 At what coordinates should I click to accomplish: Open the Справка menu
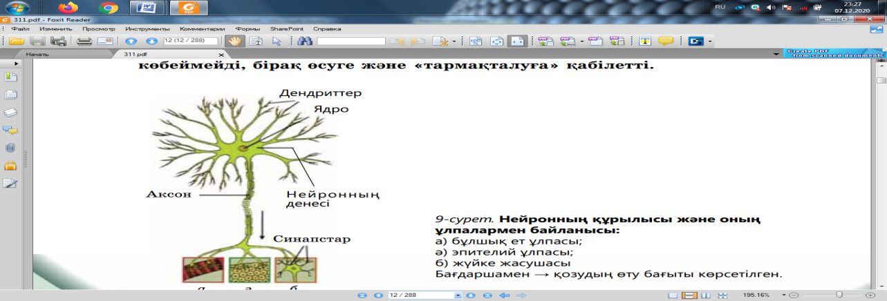click(327, 29)
